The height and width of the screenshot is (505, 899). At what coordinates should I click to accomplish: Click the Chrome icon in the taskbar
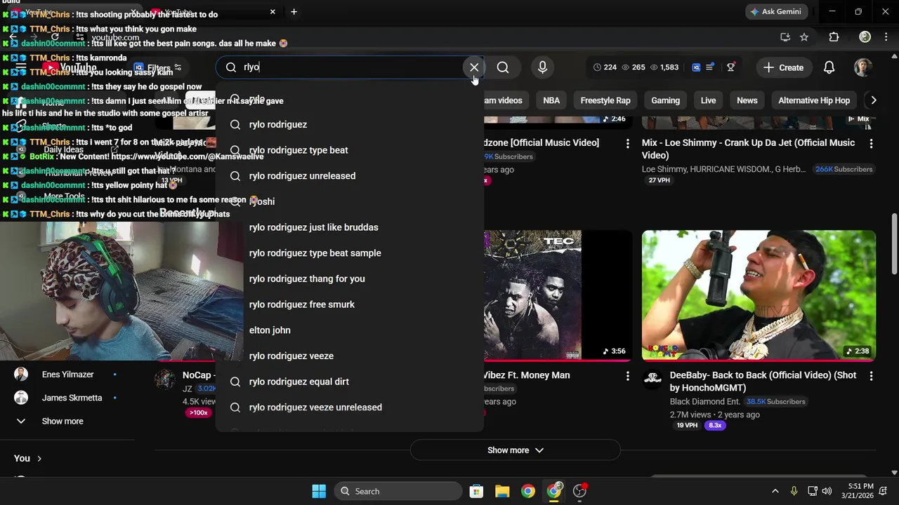(528, 491)
